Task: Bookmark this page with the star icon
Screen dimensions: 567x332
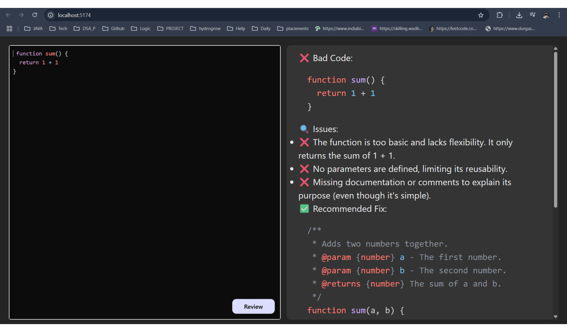Action: pos(481,15)
